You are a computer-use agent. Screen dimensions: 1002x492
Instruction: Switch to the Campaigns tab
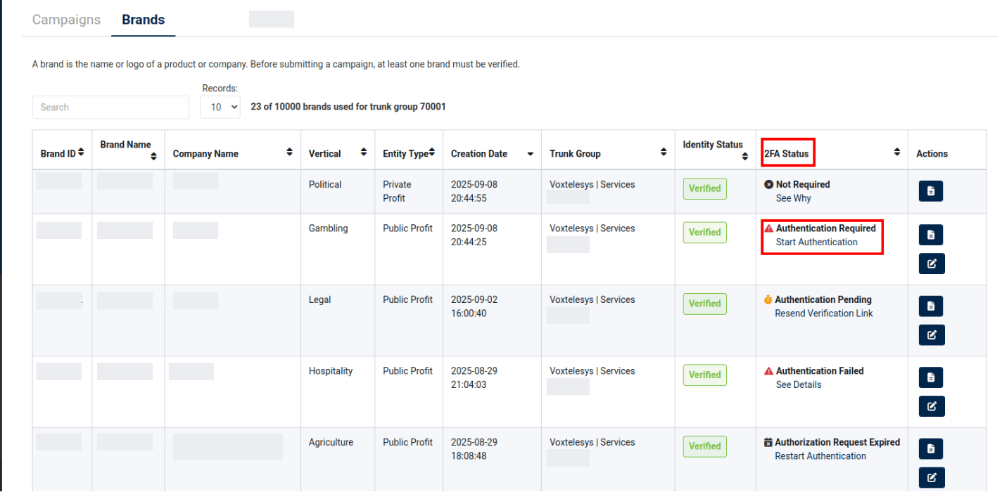[x=66, y=20]
